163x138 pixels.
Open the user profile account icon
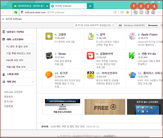[153, 12]
